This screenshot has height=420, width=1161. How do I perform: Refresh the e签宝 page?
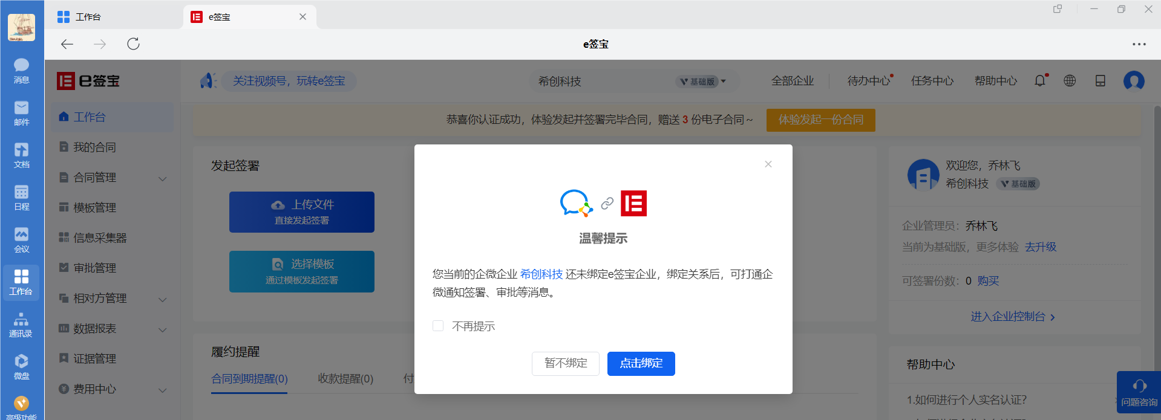[134, 44]
